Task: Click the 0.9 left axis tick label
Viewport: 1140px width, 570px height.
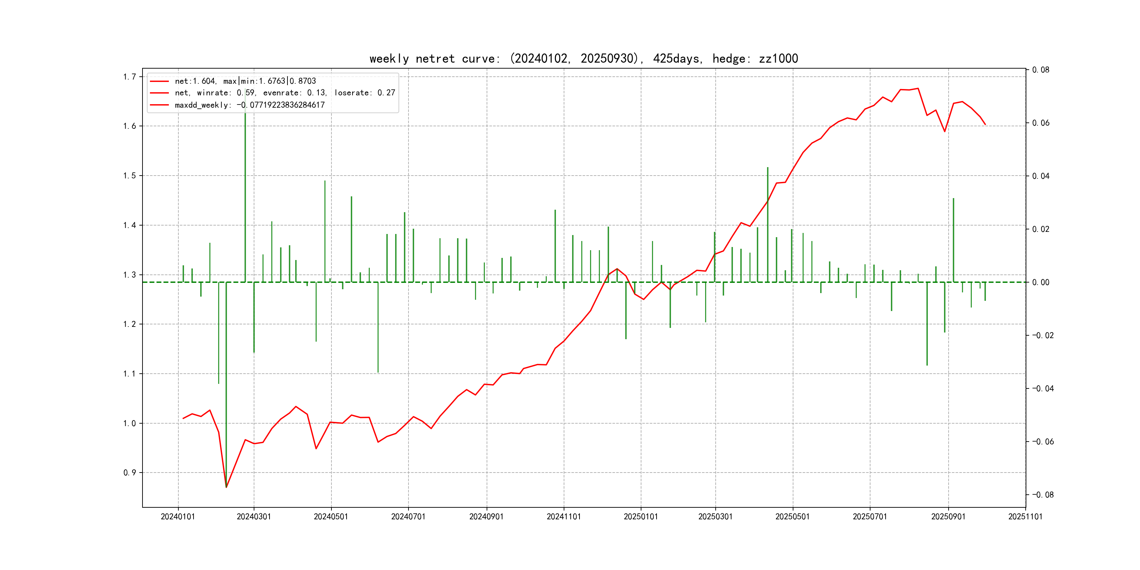Action: [129, 473]
